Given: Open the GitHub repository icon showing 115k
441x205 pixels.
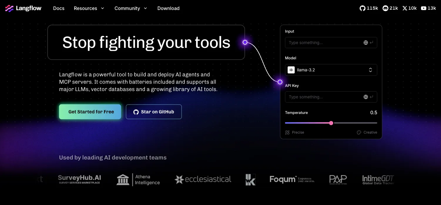Looking at the screenshot, I should pyautogui.click(x=363, y=8).
